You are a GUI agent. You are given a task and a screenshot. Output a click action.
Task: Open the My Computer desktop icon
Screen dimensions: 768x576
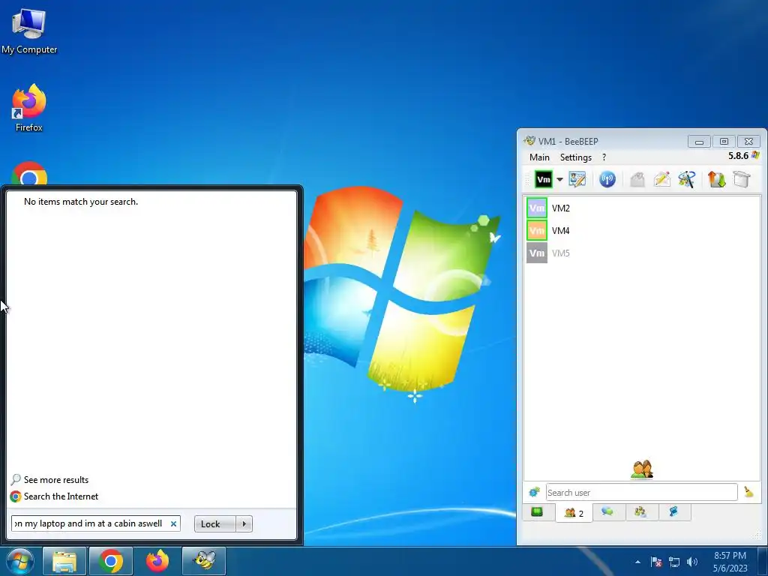29,31
